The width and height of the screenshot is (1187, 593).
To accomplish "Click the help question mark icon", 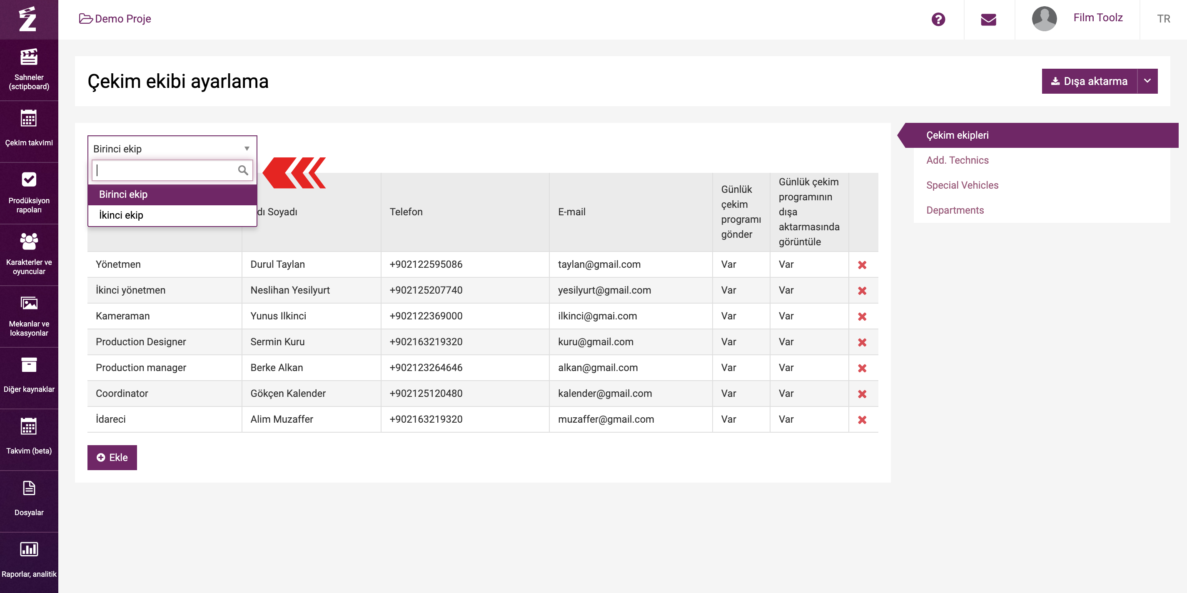I will 938,19.
